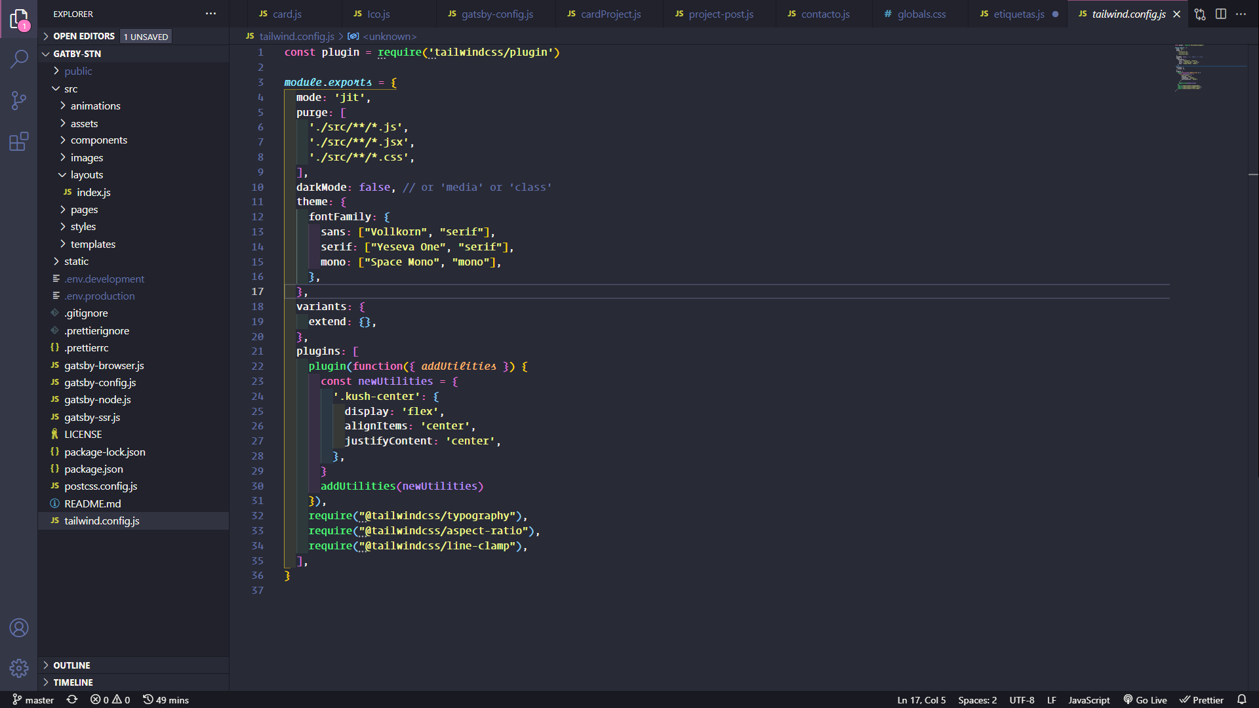Screen dimensions: 1259x708
Task: Click the Open Changes compare icon
Action: coord(1200,14)
